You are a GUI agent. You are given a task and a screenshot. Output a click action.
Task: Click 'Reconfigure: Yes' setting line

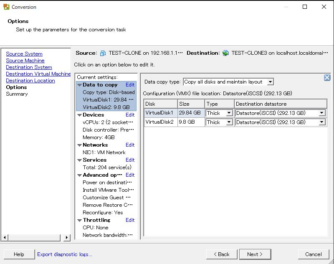tap(103, 213)
